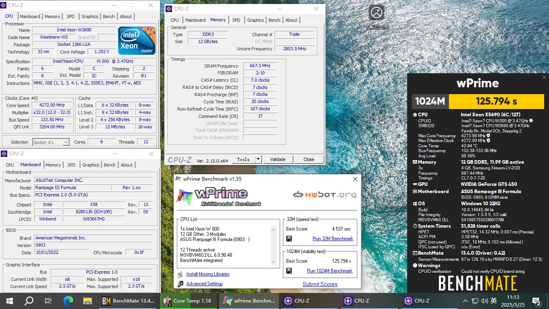Expand the hidden system tray icons chevron
Viewport: 549px width, 309px height.
465,301
